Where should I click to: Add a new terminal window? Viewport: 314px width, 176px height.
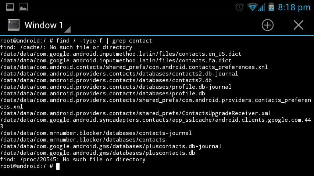click(x=268, y=25)
